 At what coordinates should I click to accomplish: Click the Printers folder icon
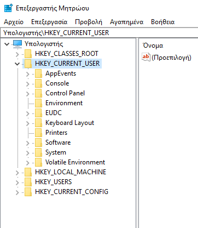(38, 133)
